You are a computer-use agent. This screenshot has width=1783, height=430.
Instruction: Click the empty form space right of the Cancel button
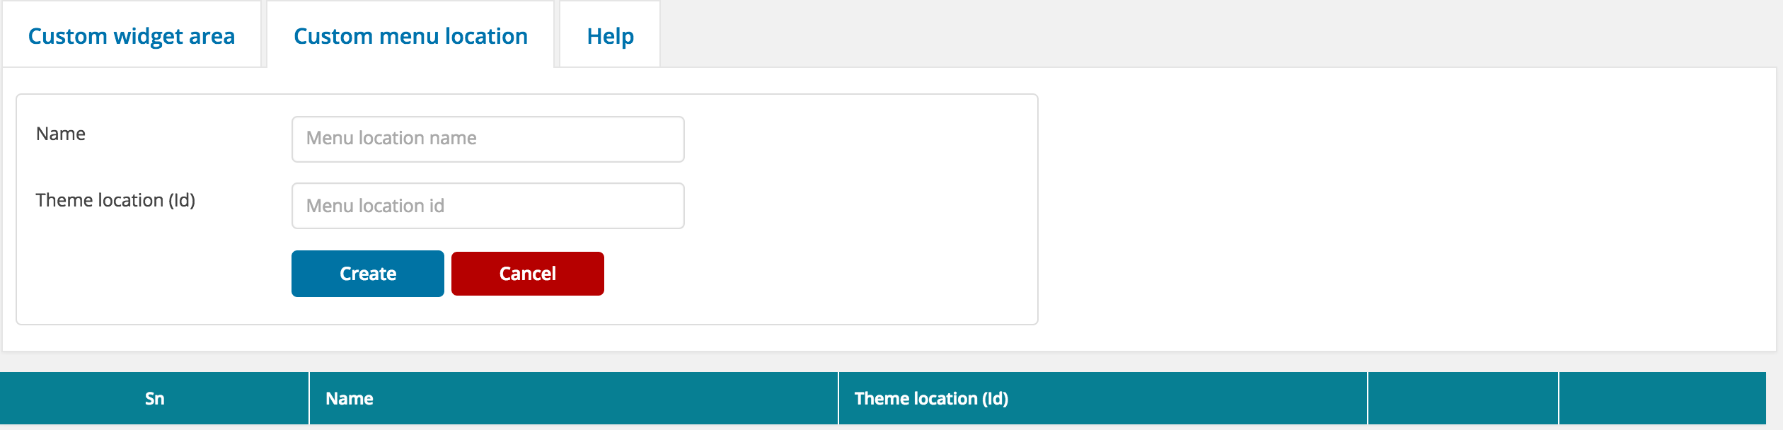[x=821, y=274]
